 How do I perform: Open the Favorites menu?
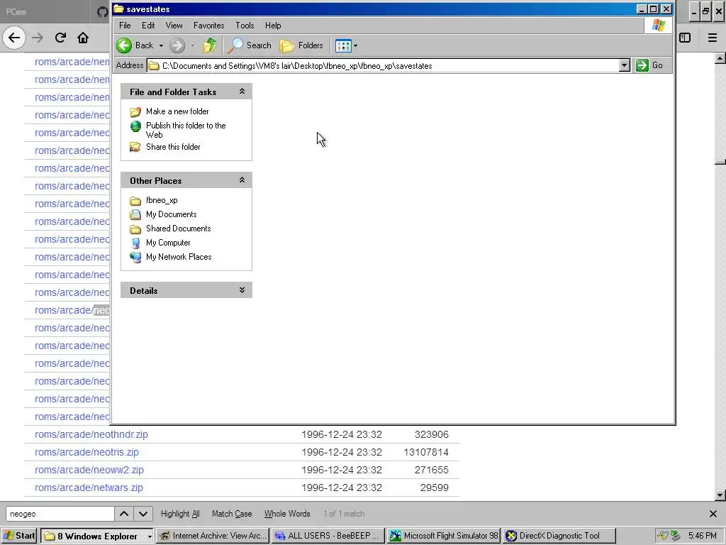[209, 26]
